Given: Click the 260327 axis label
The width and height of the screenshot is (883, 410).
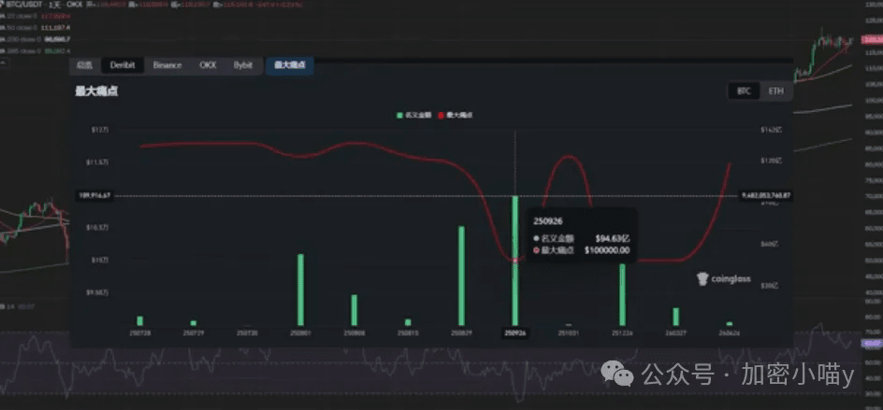Looking at the screenshot, I should coord(675,332).
